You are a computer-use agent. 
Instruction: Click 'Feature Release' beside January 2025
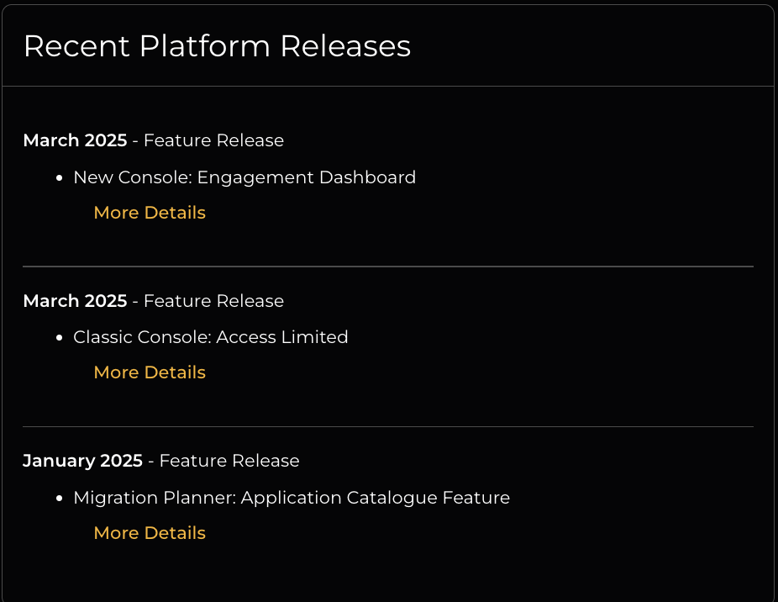tap(229, 461)
